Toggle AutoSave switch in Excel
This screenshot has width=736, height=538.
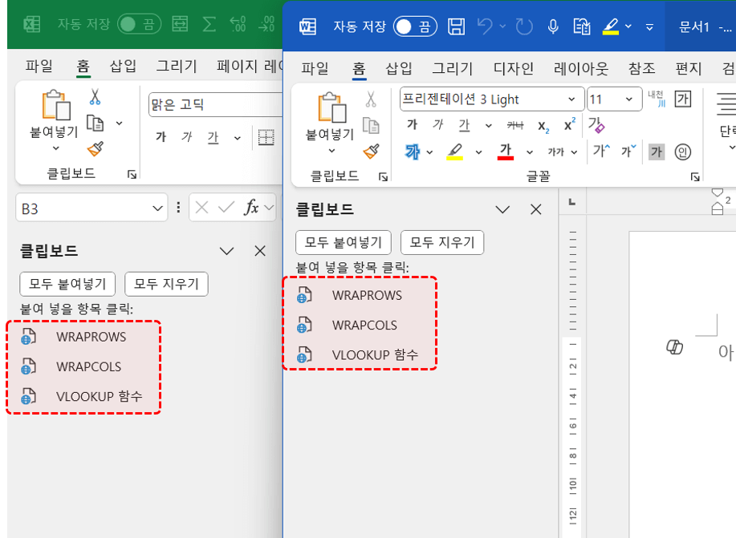point(139,23)
